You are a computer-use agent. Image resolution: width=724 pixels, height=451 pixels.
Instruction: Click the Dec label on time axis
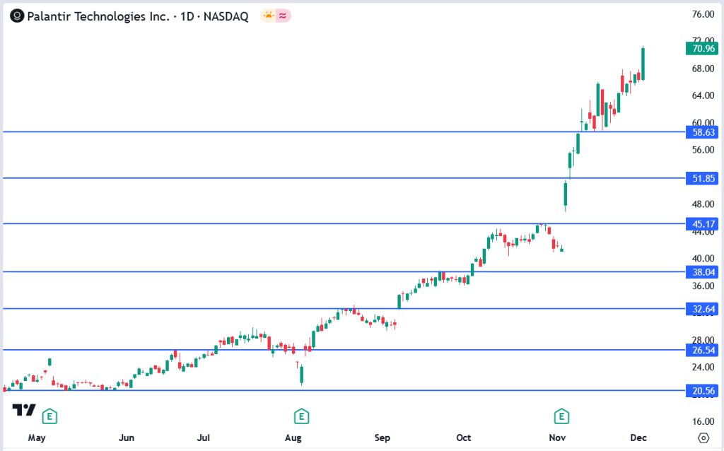point(638,438)
